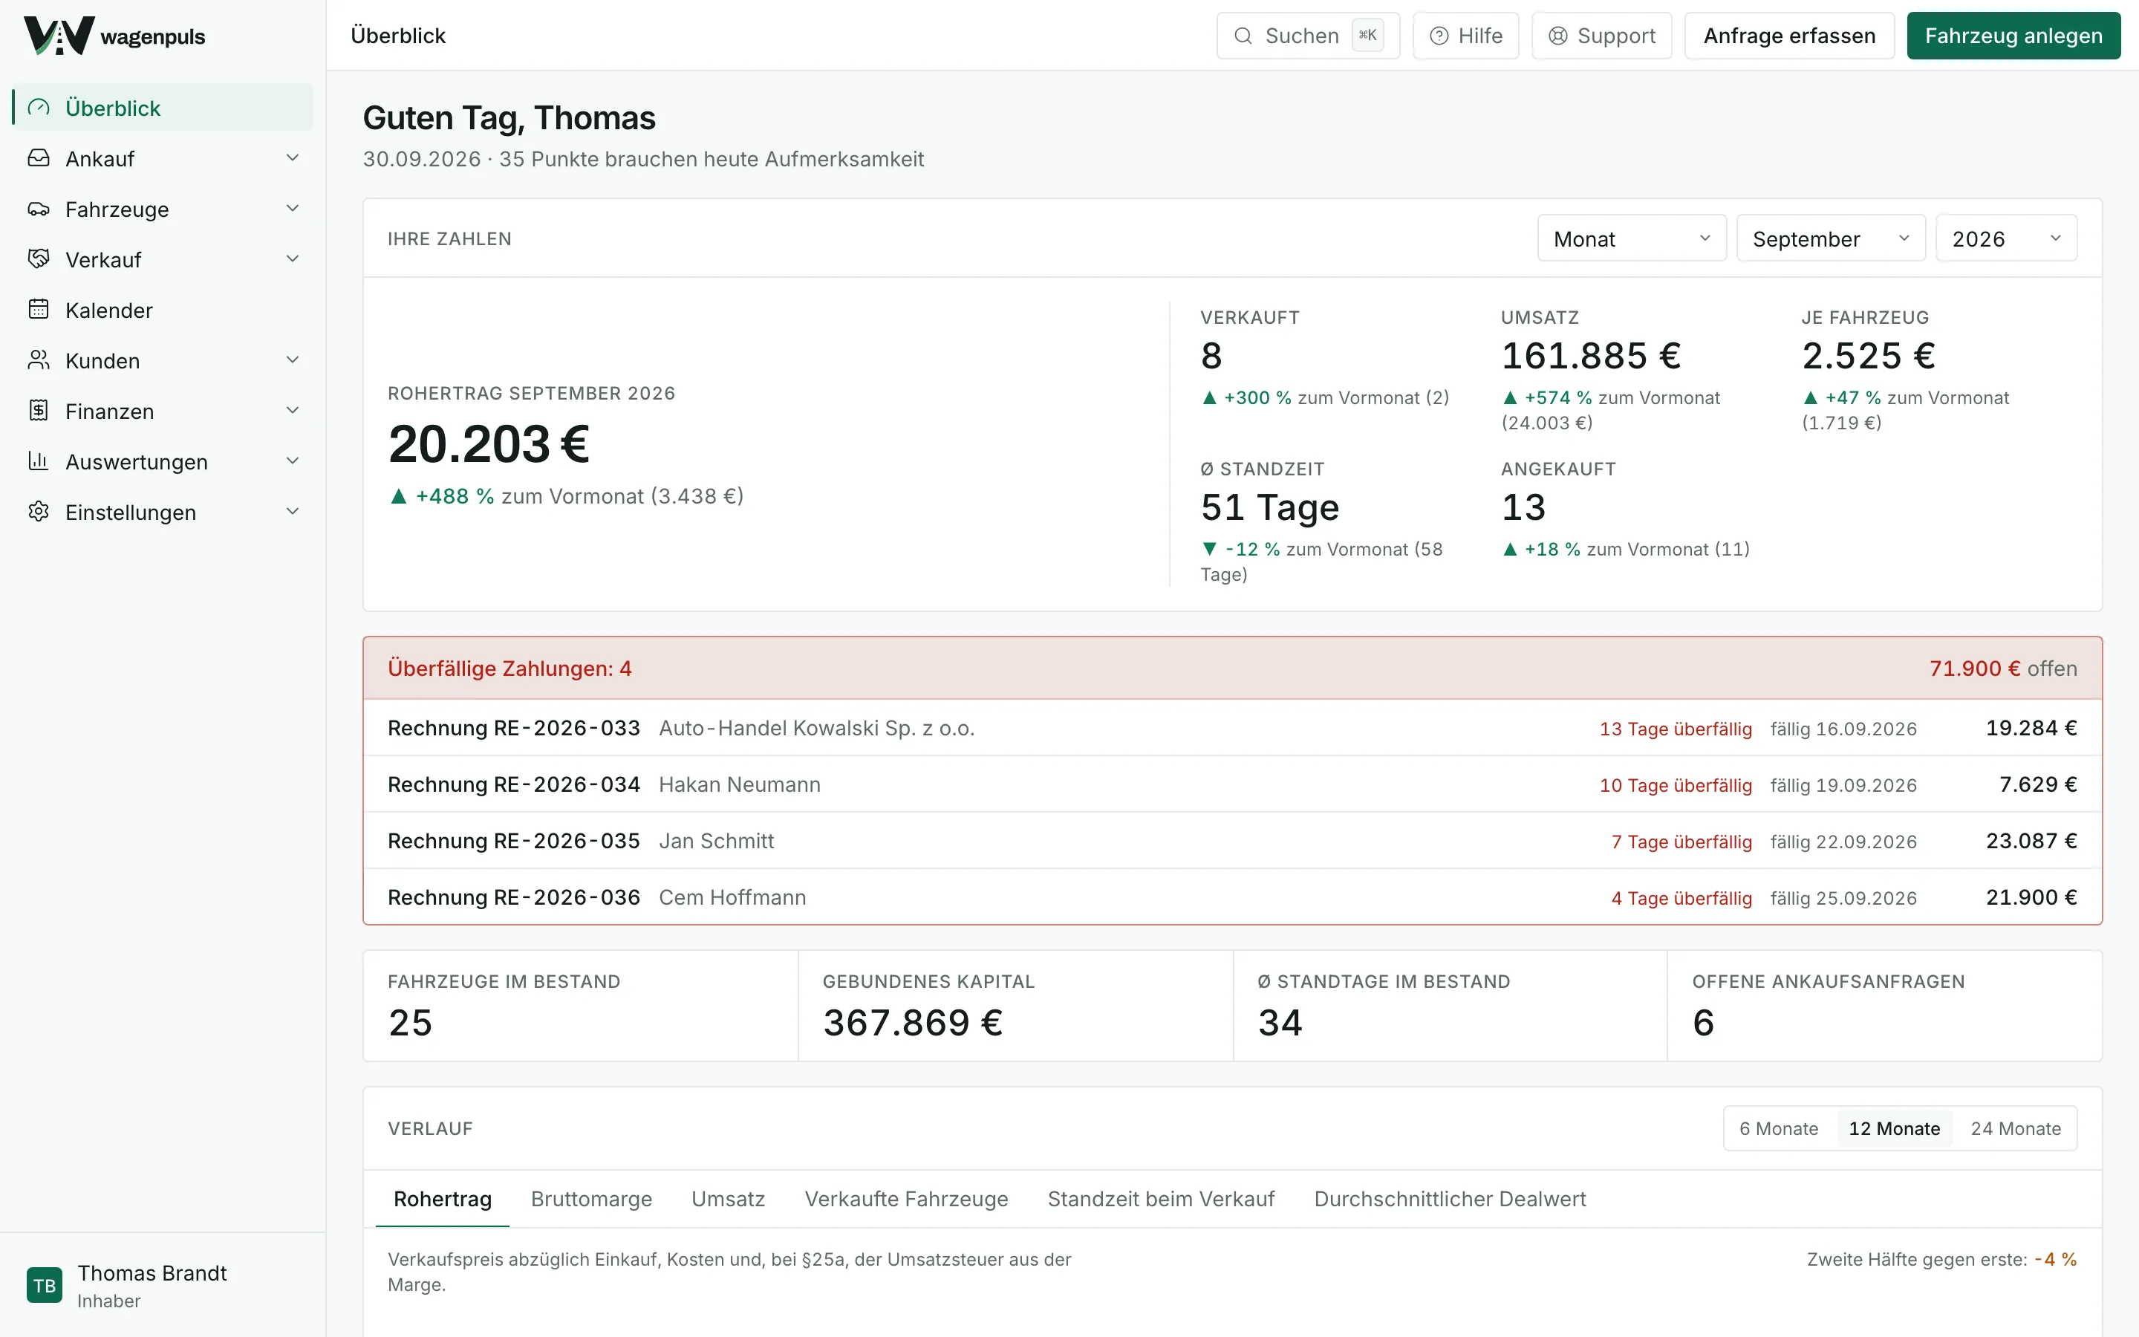
Task: Click the Einstellungen gear icon
Action: click(39, 511)
